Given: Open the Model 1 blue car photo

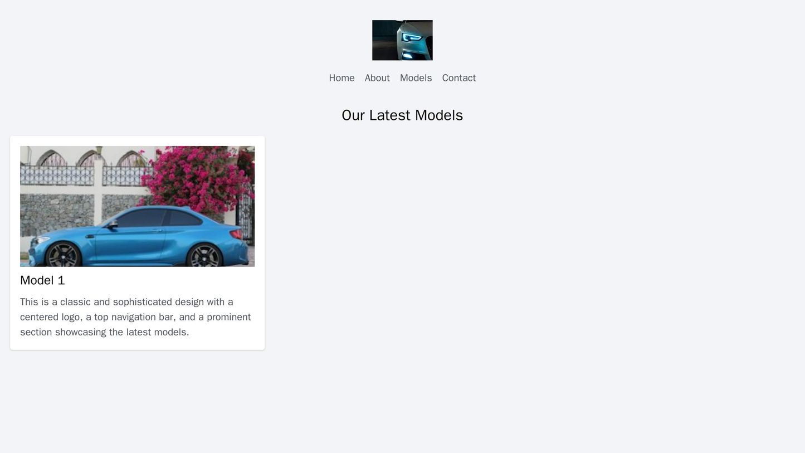Looking at the screenshot, I should tap(137, 206).
